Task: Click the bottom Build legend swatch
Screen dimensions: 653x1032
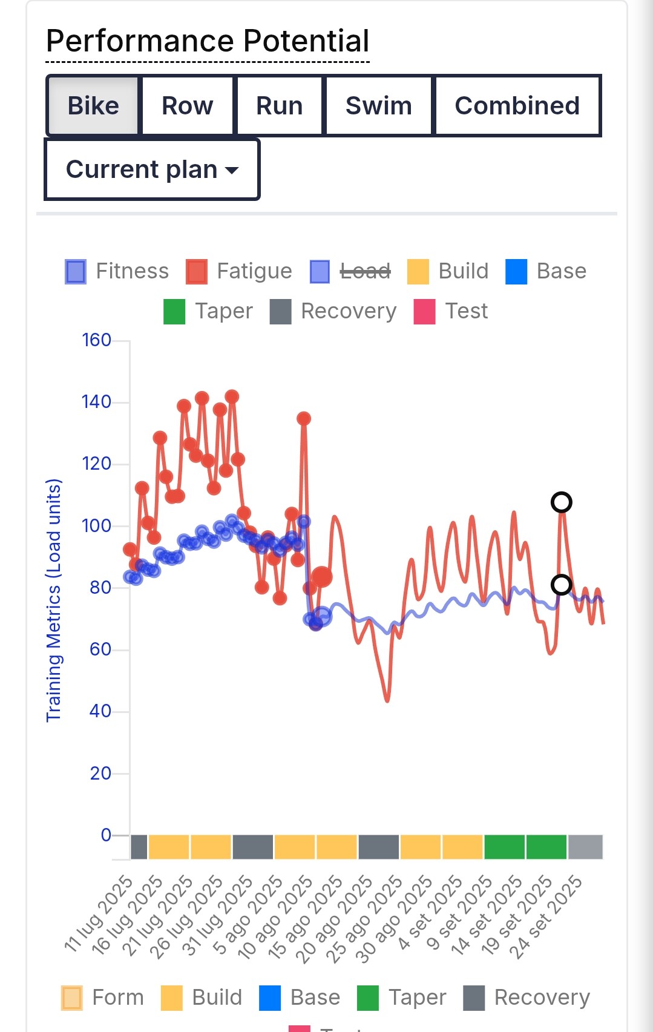Action: (x=172, y=998)
